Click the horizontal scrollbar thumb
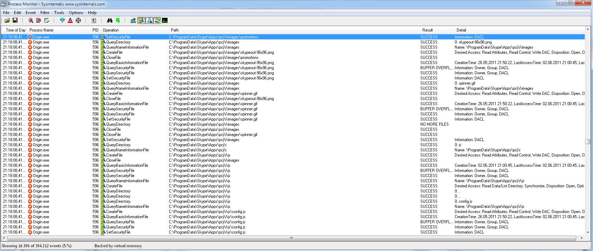The image size is (593, 251). coord(292,238)
